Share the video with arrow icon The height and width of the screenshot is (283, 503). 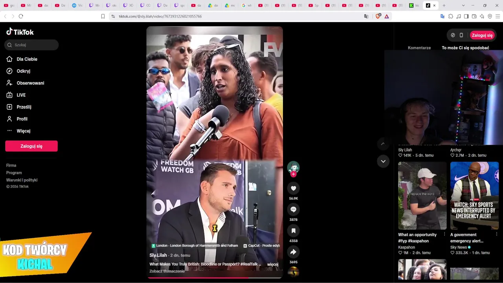click(x=293, y=252)
